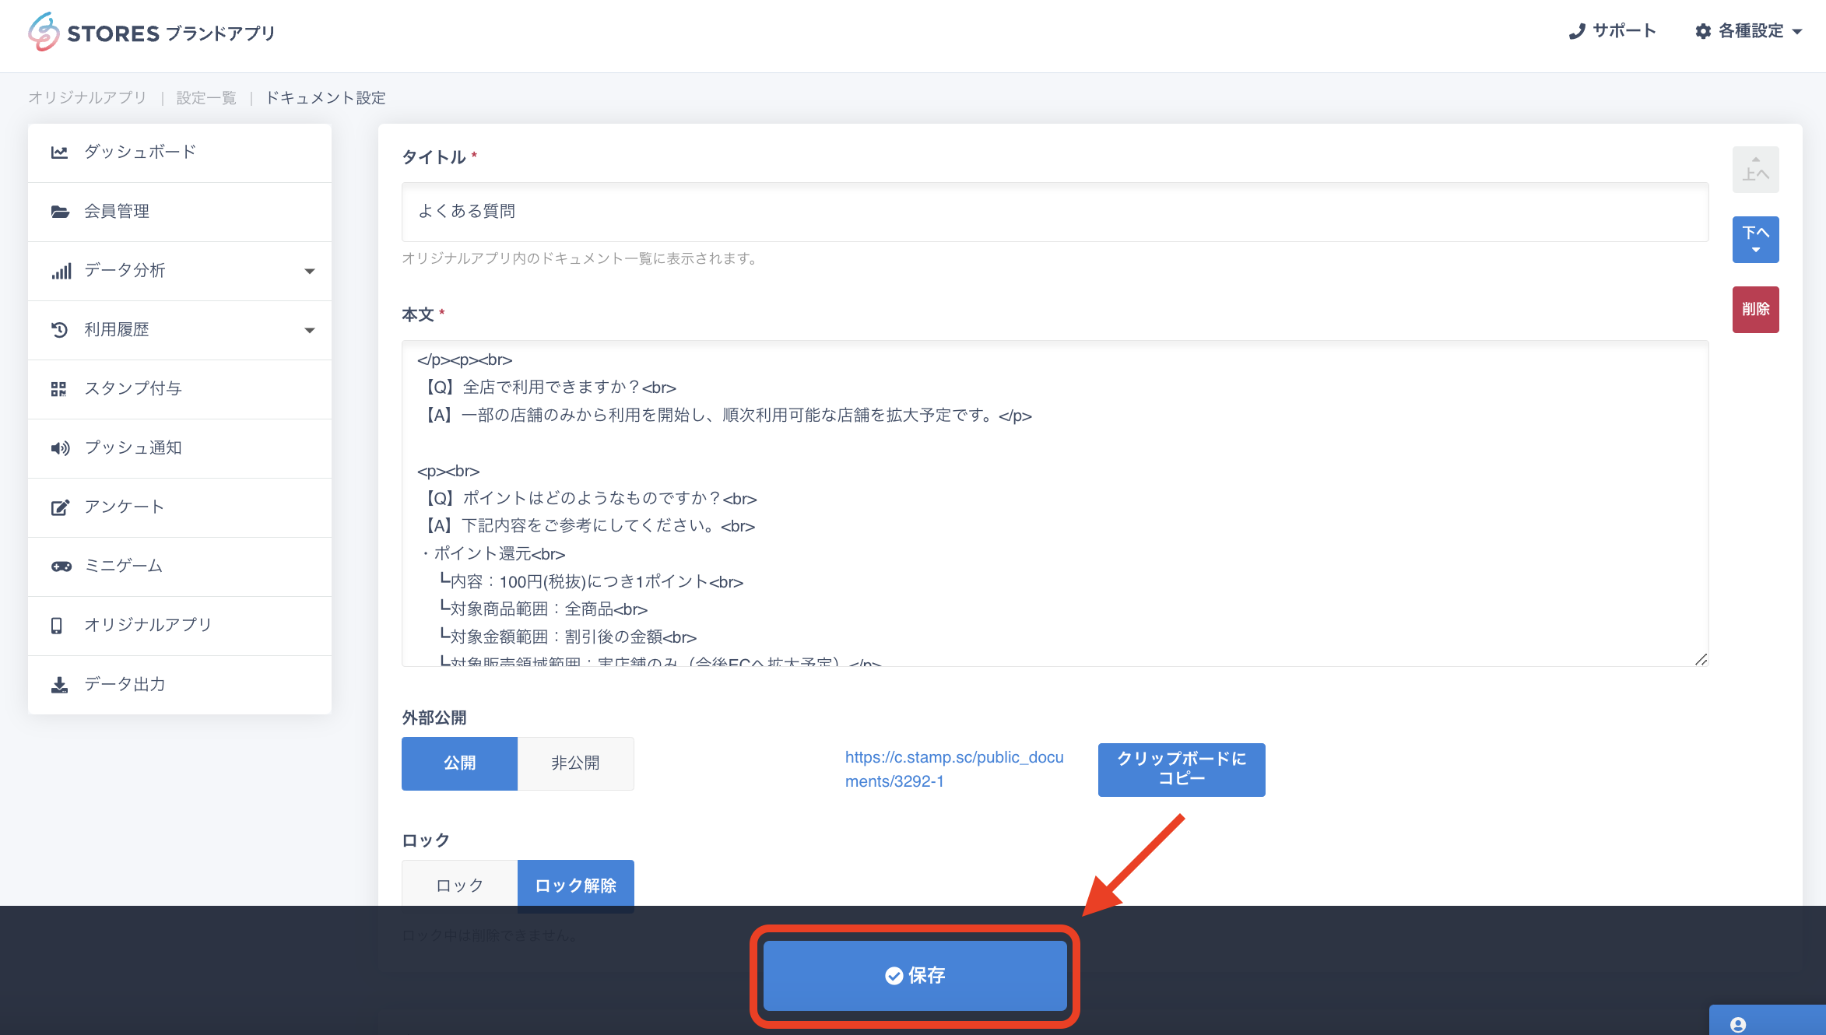Click the Dashboard chart icon
Viewport: 1826px width, 1035px height.
tap(59, 153)
